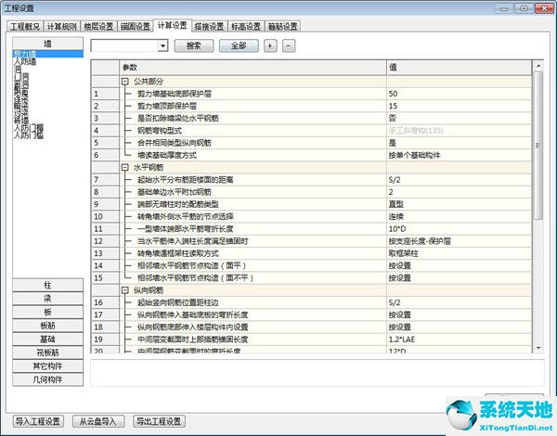The image size is (557, 436).
Task: Open the 柱 component category
Action: click(47, 285)
